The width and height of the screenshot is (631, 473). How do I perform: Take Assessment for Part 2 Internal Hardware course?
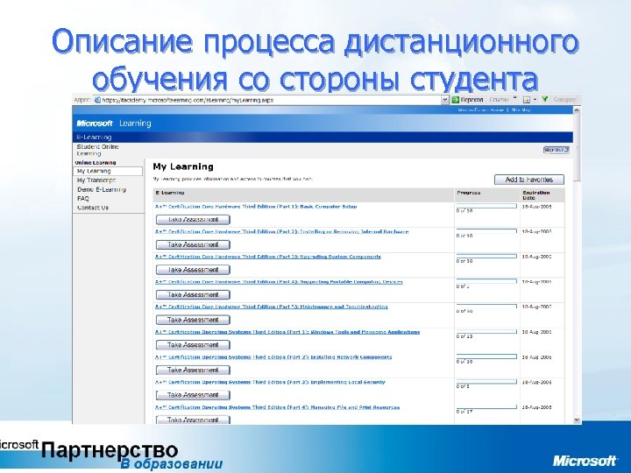(x=193, y=244)
